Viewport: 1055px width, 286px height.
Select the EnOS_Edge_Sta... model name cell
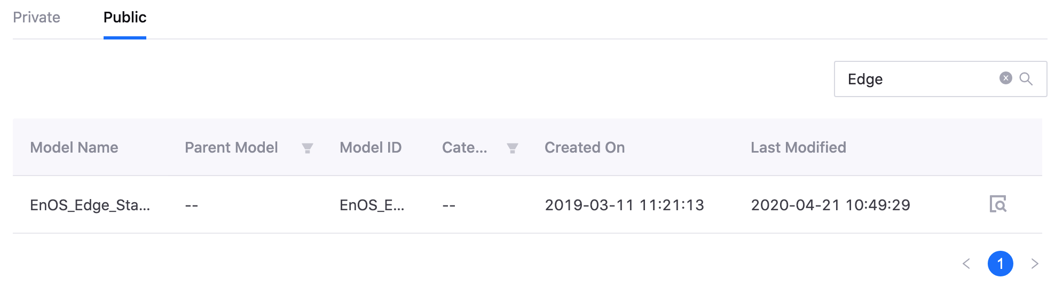pos(90,205)
